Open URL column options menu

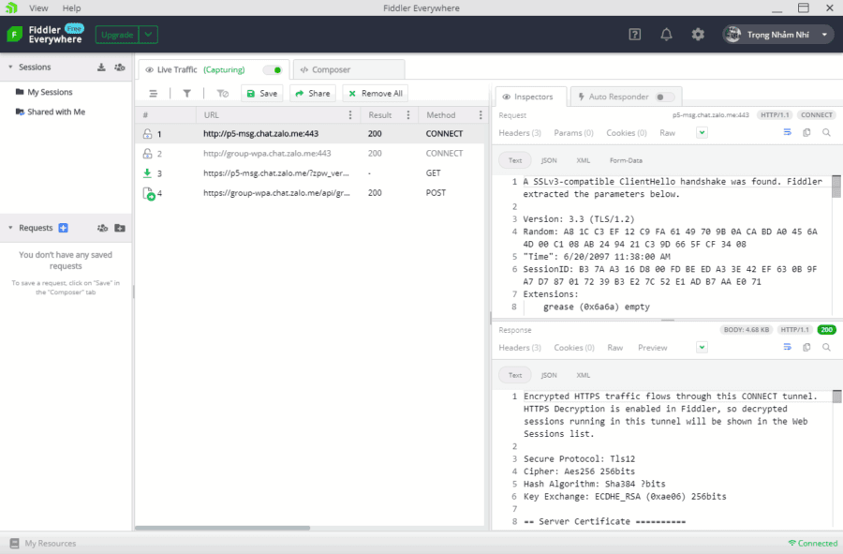[350, 115]
